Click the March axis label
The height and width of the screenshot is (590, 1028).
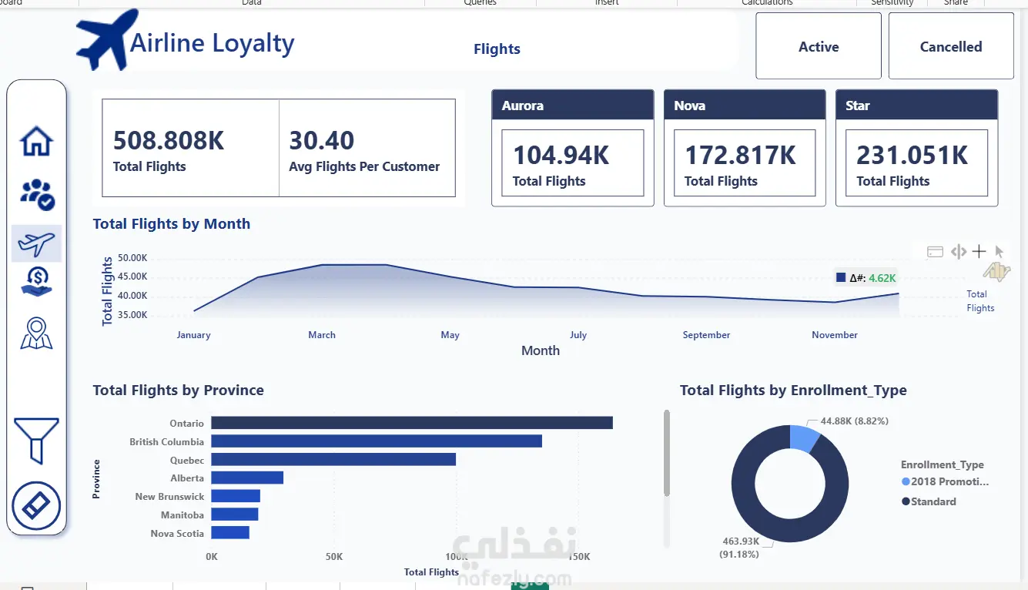pyautogui.click(x=322, y=335)
